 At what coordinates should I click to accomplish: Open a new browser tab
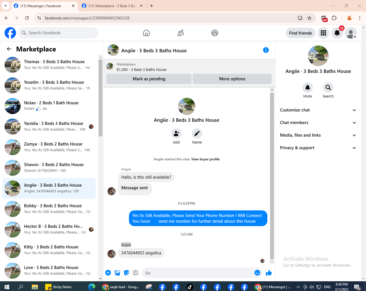click(152, 6)
